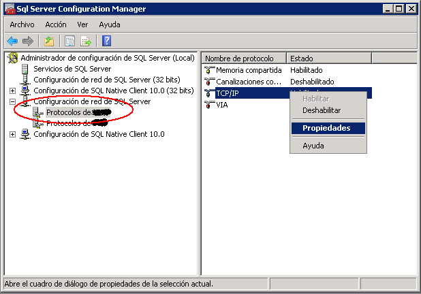Select the highlighted Protocolos de tree item
Screen dimensions: 421x294
coord(78,112)
